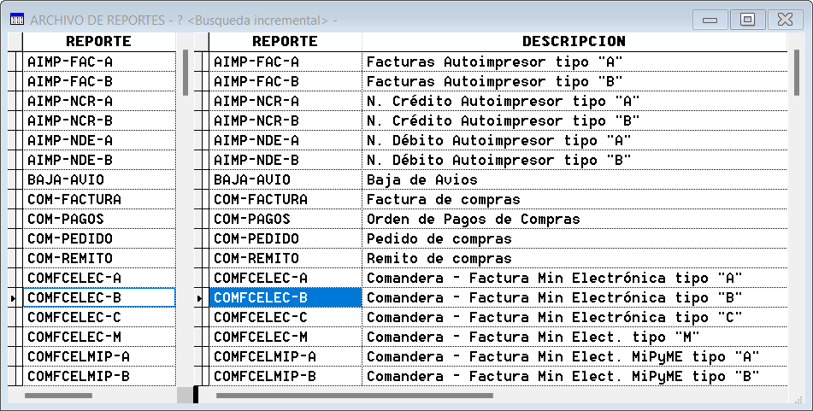Select AIMP-NDE-B in the left pane
Screen dimensions: 813x411
point(99,160)
